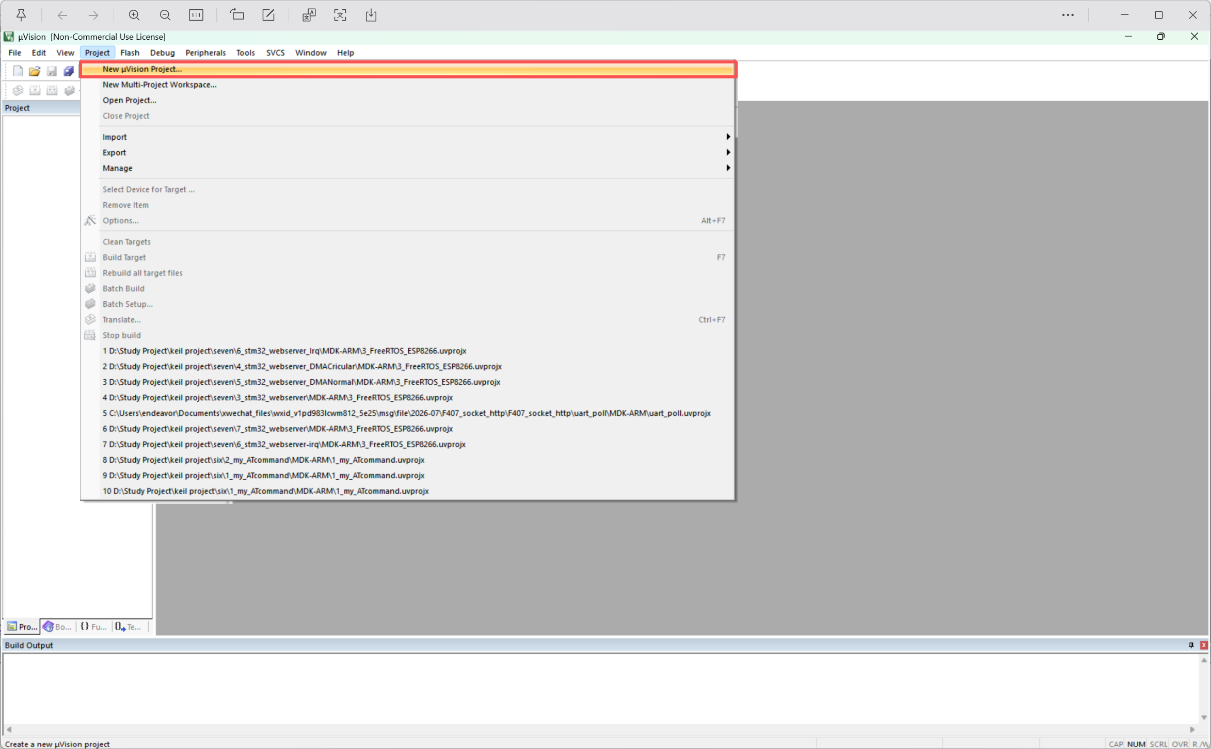Go to previous image in viewer
The height and width of the screenshot is (749, 1211).
62,15
